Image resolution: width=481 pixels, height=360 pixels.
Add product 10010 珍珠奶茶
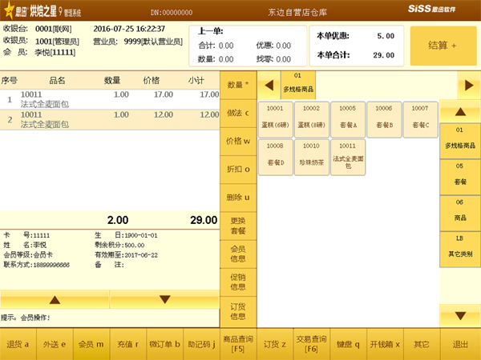pos(311,158)
